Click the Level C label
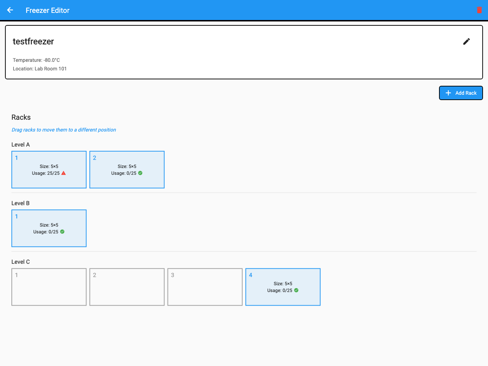Viewport: 488px width, 366px height. tap(21, 262)
